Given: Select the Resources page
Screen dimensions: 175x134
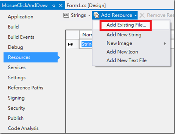Looking at the screenshot, I should point(30,57).
